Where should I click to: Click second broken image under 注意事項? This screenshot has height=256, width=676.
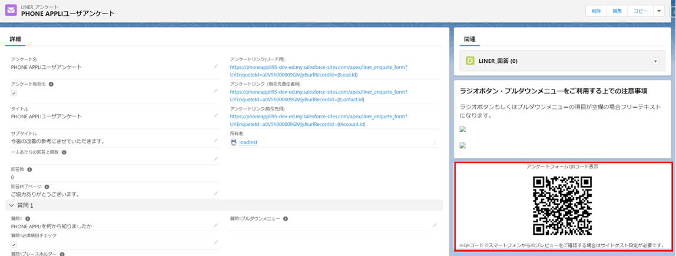[463, 145]
